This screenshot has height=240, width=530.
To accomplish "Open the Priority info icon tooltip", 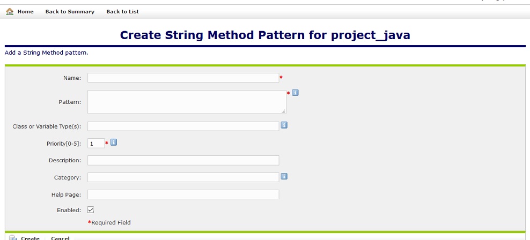I will point(114,142).
